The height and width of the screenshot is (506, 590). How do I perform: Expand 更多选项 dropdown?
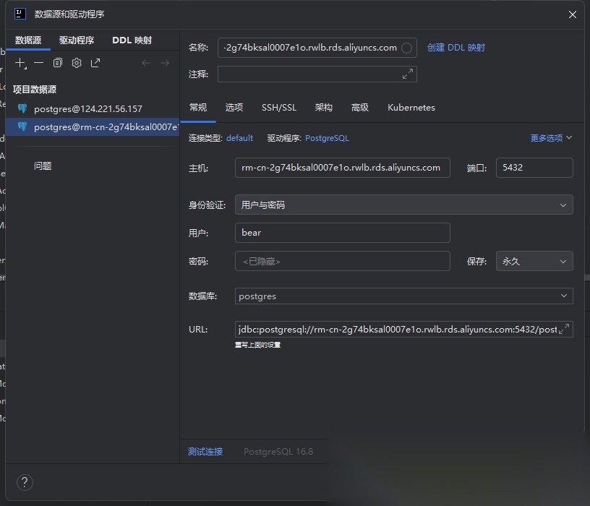pos(551,138)
